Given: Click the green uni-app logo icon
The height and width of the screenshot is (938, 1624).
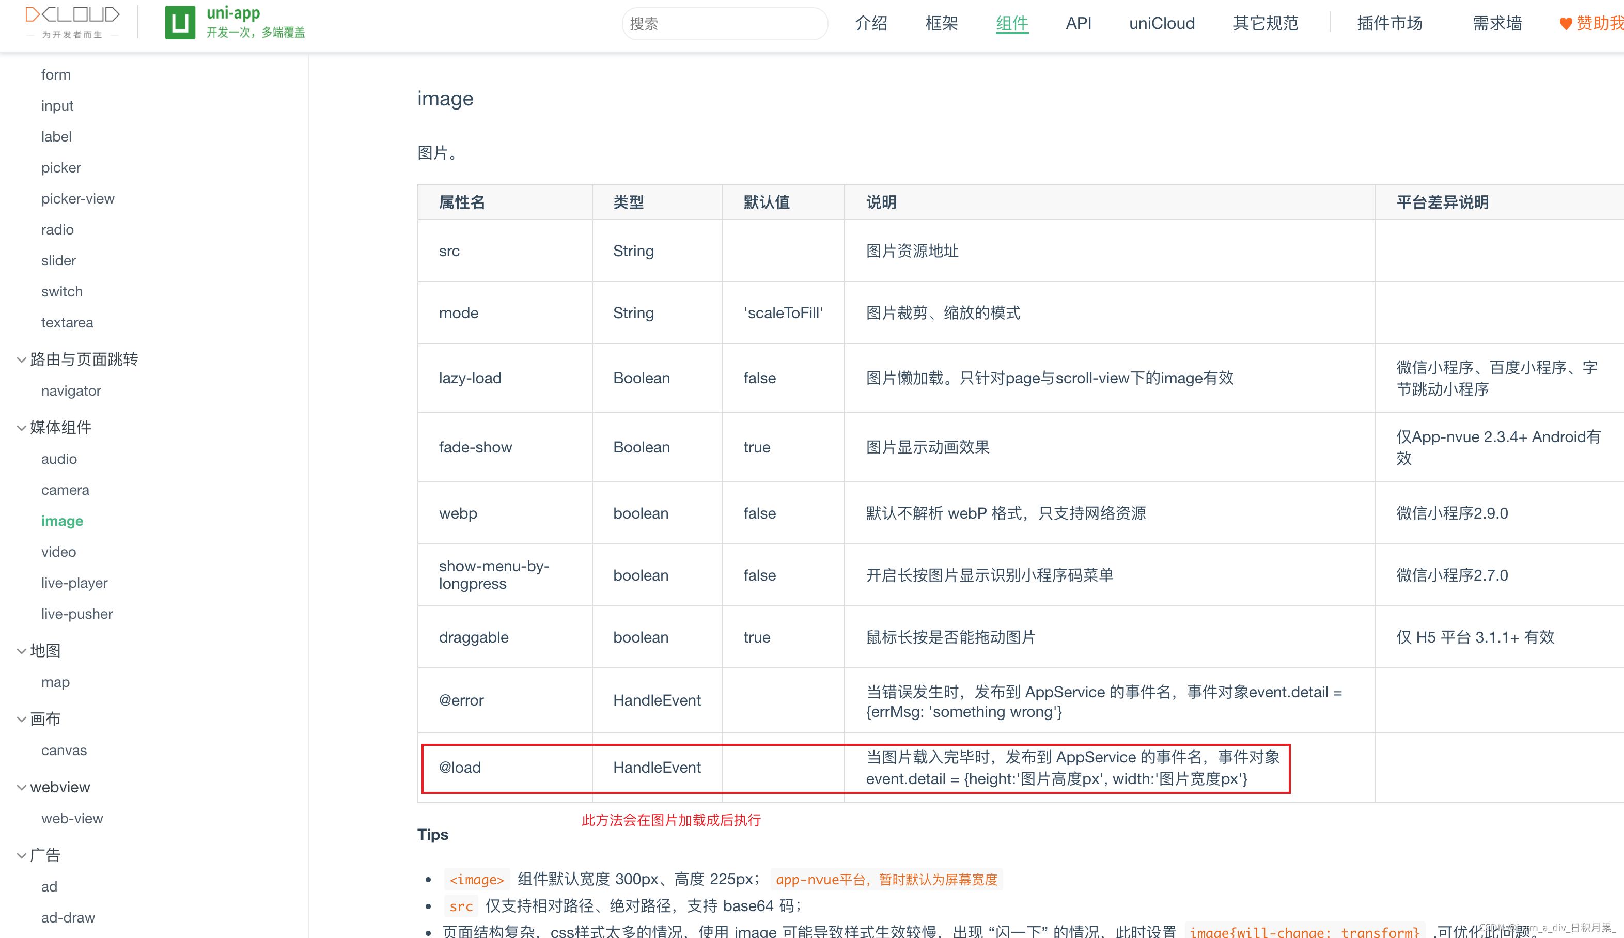Looking at the screenshot, I should [x=180, y=23].
